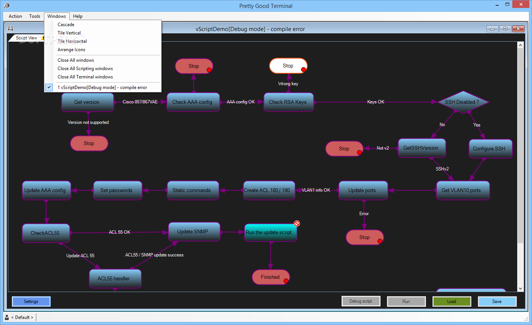
Task: Click the red dot on the Finished node
Action: (286, 281)
